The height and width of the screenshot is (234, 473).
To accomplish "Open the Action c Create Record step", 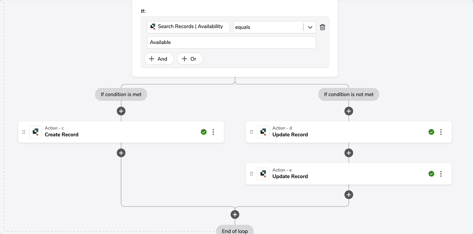I will pos(121,132).
